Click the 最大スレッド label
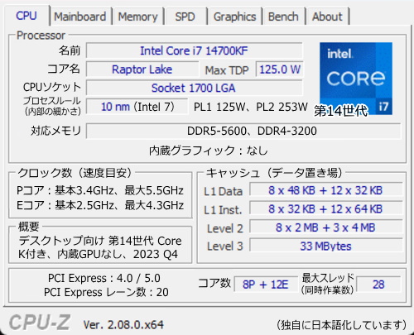 [x=328, y=278]
